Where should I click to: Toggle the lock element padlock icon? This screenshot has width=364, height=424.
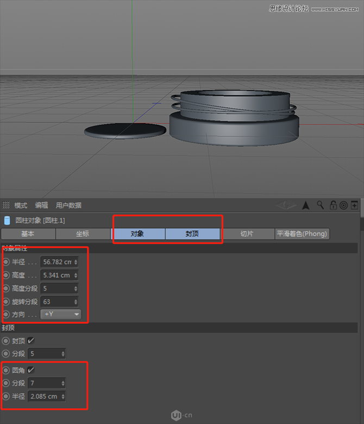(333, 205)
